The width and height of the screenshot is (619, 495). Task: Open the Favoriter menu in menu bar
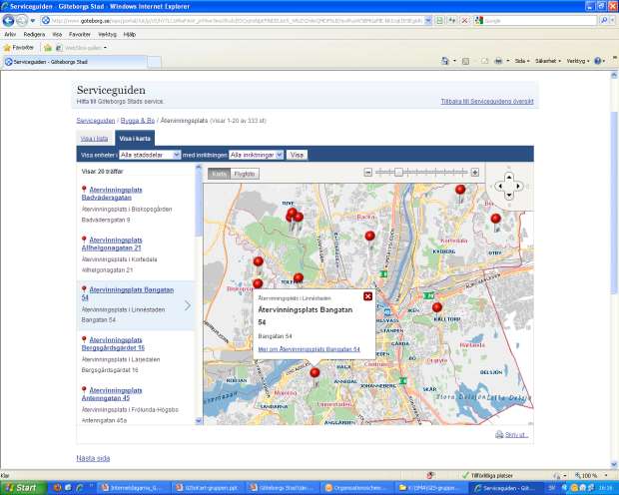point(80,34)
